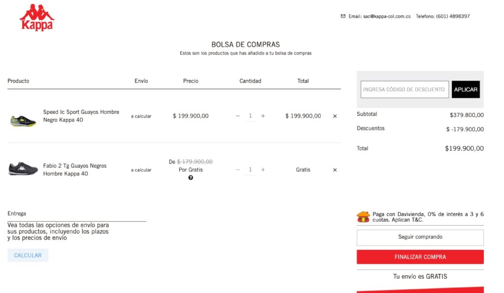
Task: Increase quantity of Speed Ic Sport Guayos
Action: tap(263, 116)
